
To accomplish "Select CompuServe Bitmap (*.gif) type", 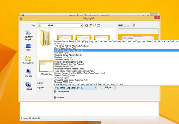I will [x=116, y=48].
